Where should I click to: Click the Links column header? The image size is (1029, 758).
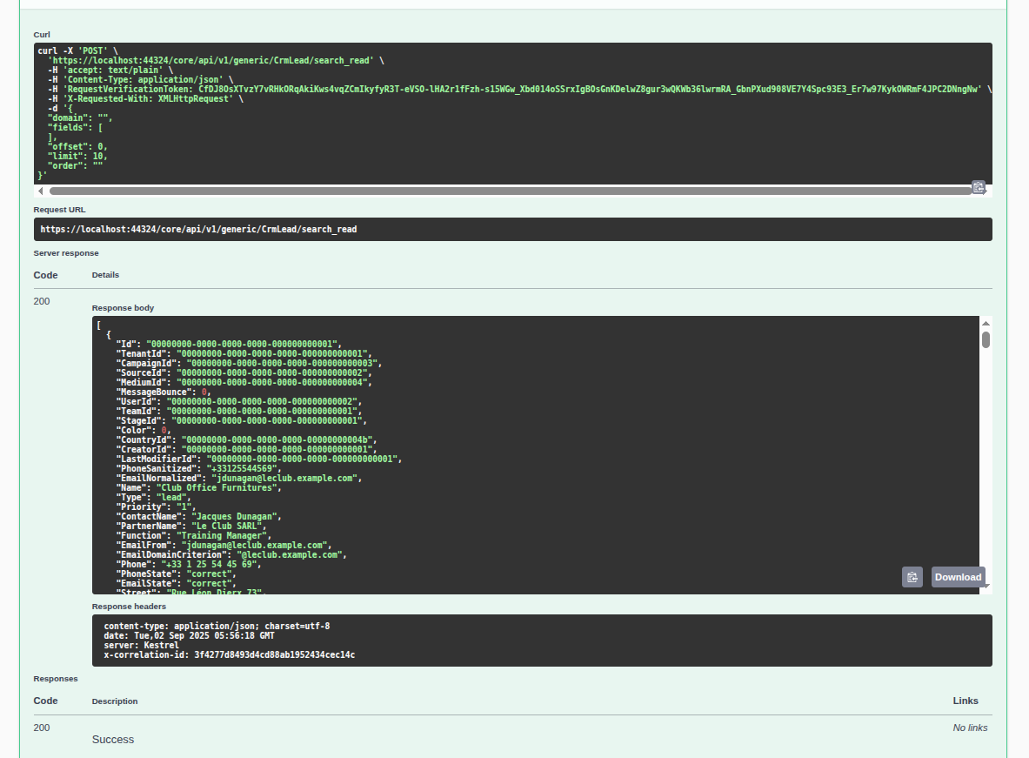point(966,701)
